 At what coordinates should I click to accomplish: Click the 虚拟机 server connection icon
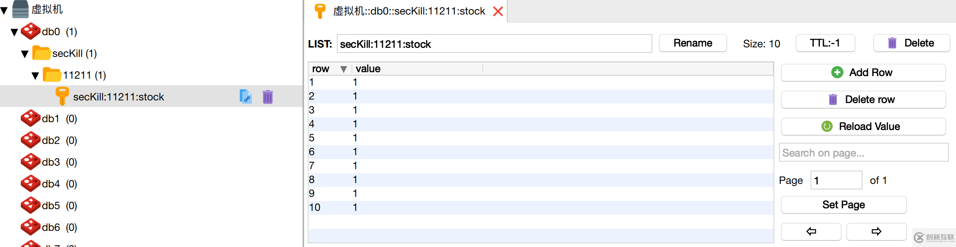click(20, 9)
